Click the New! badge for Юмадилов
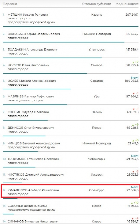Screen dimensions: 140x224 135,187
